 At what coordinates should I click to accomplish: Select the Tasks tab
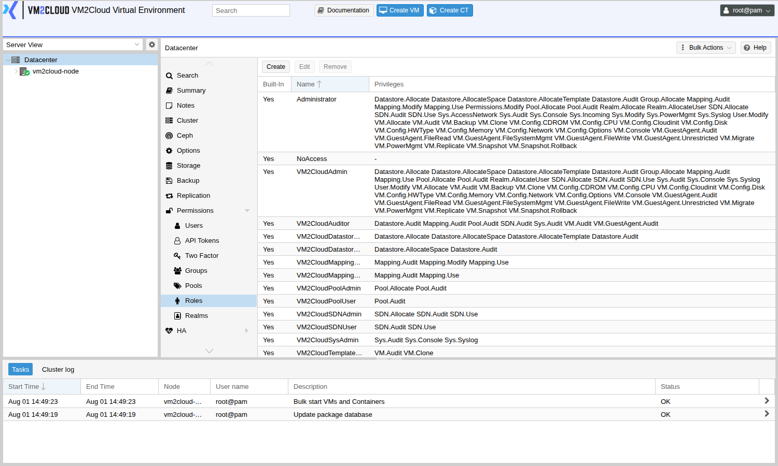click(x=20, y=369)
